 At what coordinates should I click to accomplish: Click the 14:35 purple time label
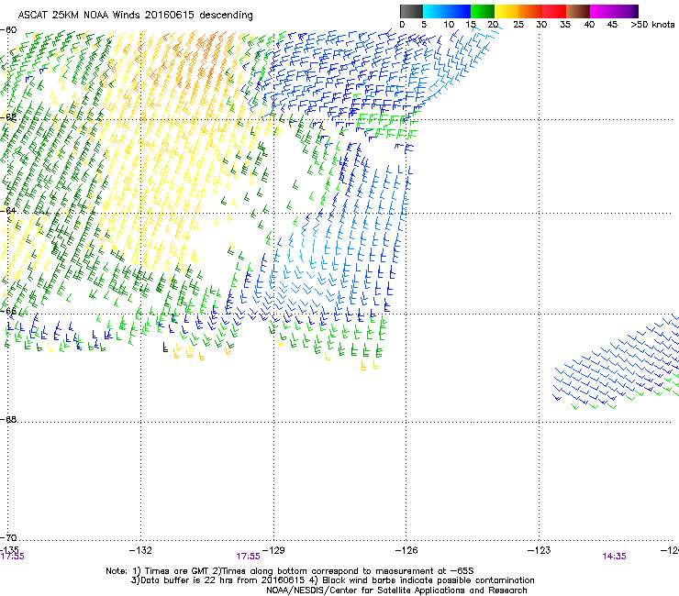614,557
